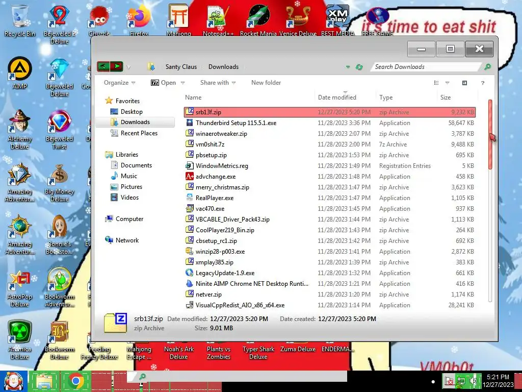
Task: Select Thunderbird Setup 115.5.1.exe file
Action: [x=330, y=123]
